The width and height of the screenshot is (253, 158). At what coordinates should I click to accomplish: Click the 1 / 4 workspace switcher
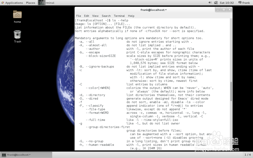click(247, 155)
